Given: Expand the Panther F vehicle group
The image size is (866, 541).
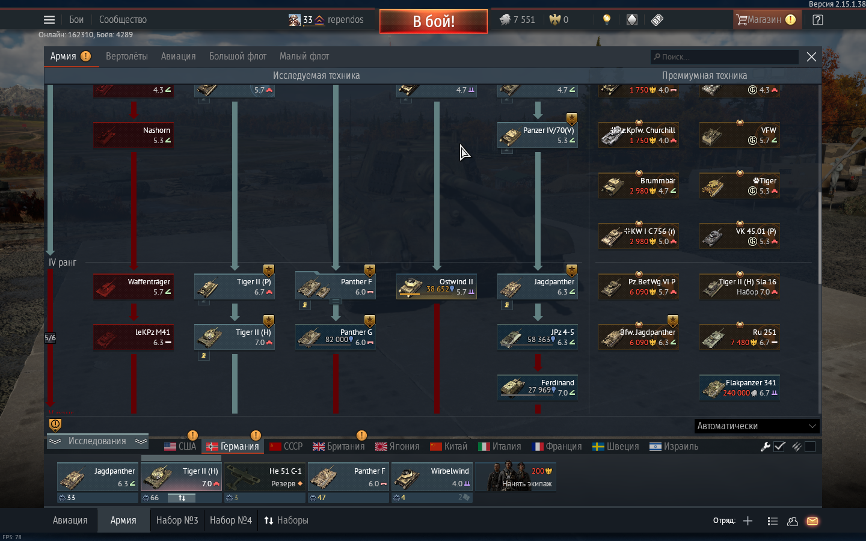Looking at the screenshot, I should point(336,301).
